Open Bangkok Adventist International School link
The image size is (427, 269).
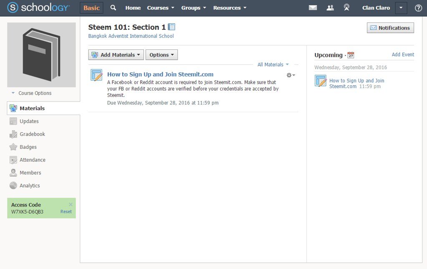[x=131, y=36]
